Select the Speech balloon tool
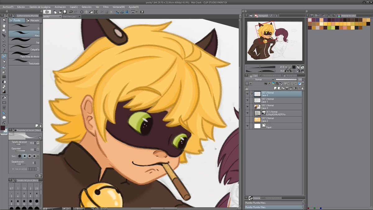The width and height of the screenshot is (373, 210). (x=4, y=117)
